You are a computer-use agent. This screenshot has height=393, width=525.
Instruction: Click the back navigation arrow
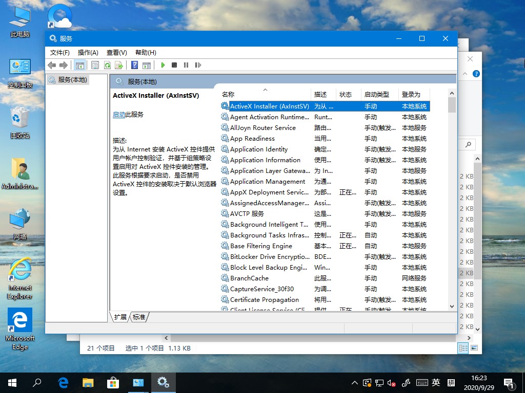[x=51, y=65]
